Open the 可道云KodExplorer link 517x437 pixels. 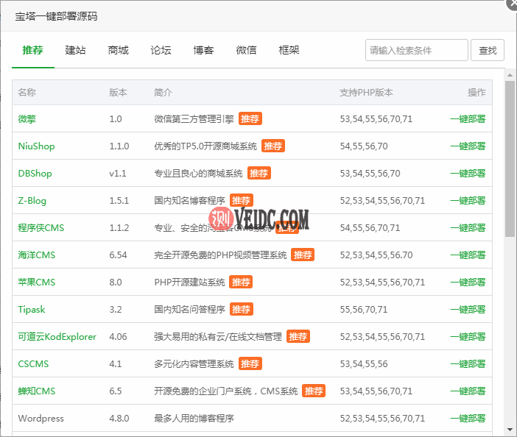coord(57,336)
